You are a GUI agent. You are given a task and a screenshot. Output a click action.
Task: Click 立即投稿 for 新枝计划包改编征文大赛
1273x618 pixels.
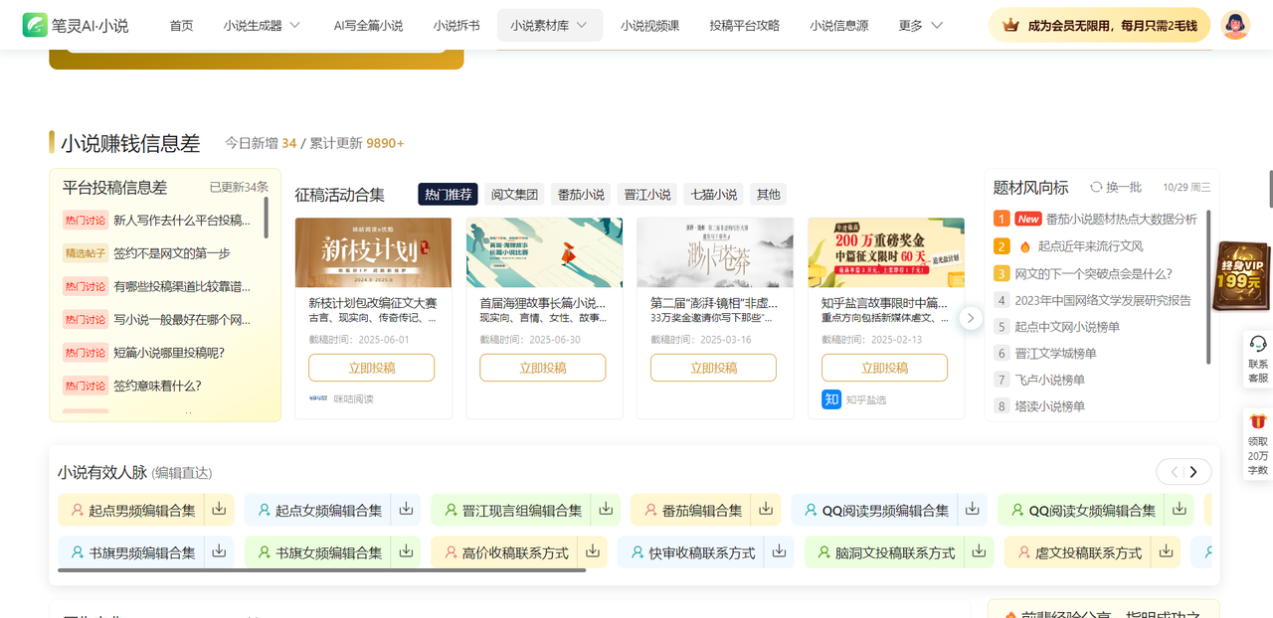tap(371, 368)
